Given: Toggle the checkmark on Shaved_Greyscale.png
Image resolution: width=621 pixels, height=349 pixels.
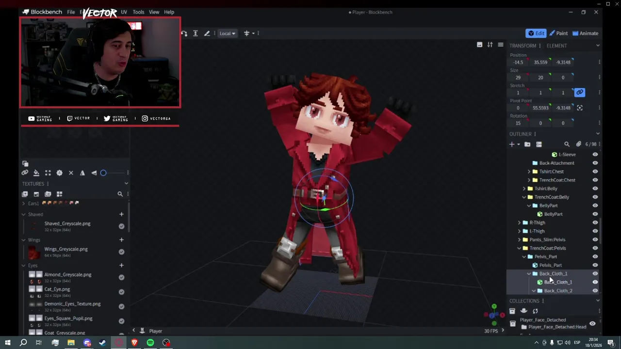Looking at the screenshot, I should [121, 226].
